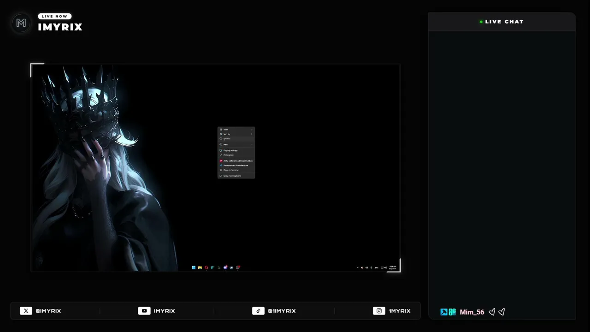
Task: Choose Rename with PowerRename
Action: click(x=236, y=166)
